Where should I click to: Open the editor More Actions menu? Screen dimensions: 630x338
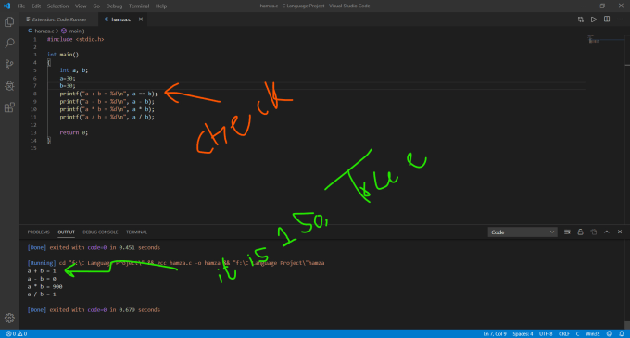coord(620,19)
